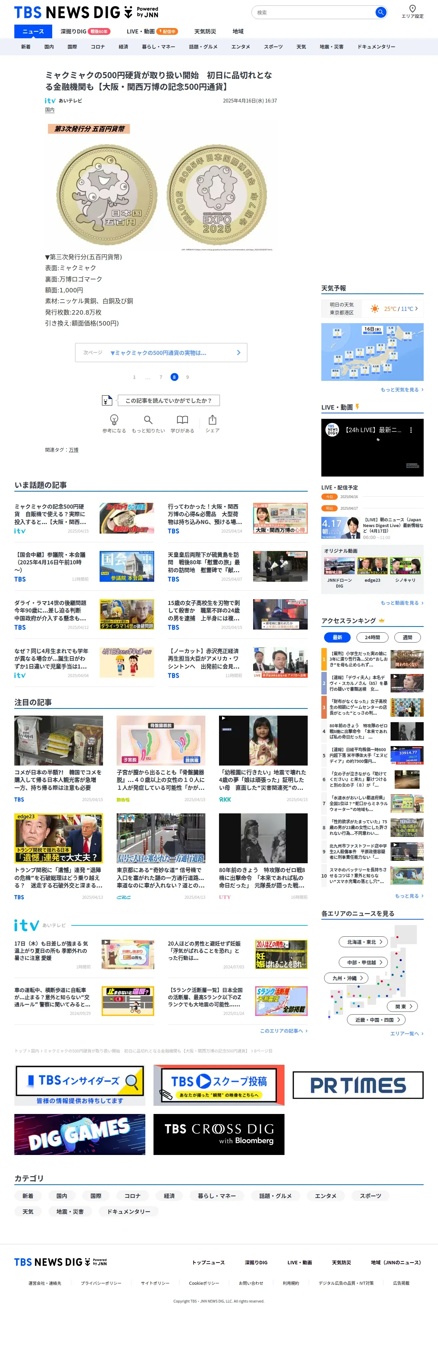Open the LIVE・動画 tab
The width and height of the screenshot is (438, 1349).
[x=152, y=31]
